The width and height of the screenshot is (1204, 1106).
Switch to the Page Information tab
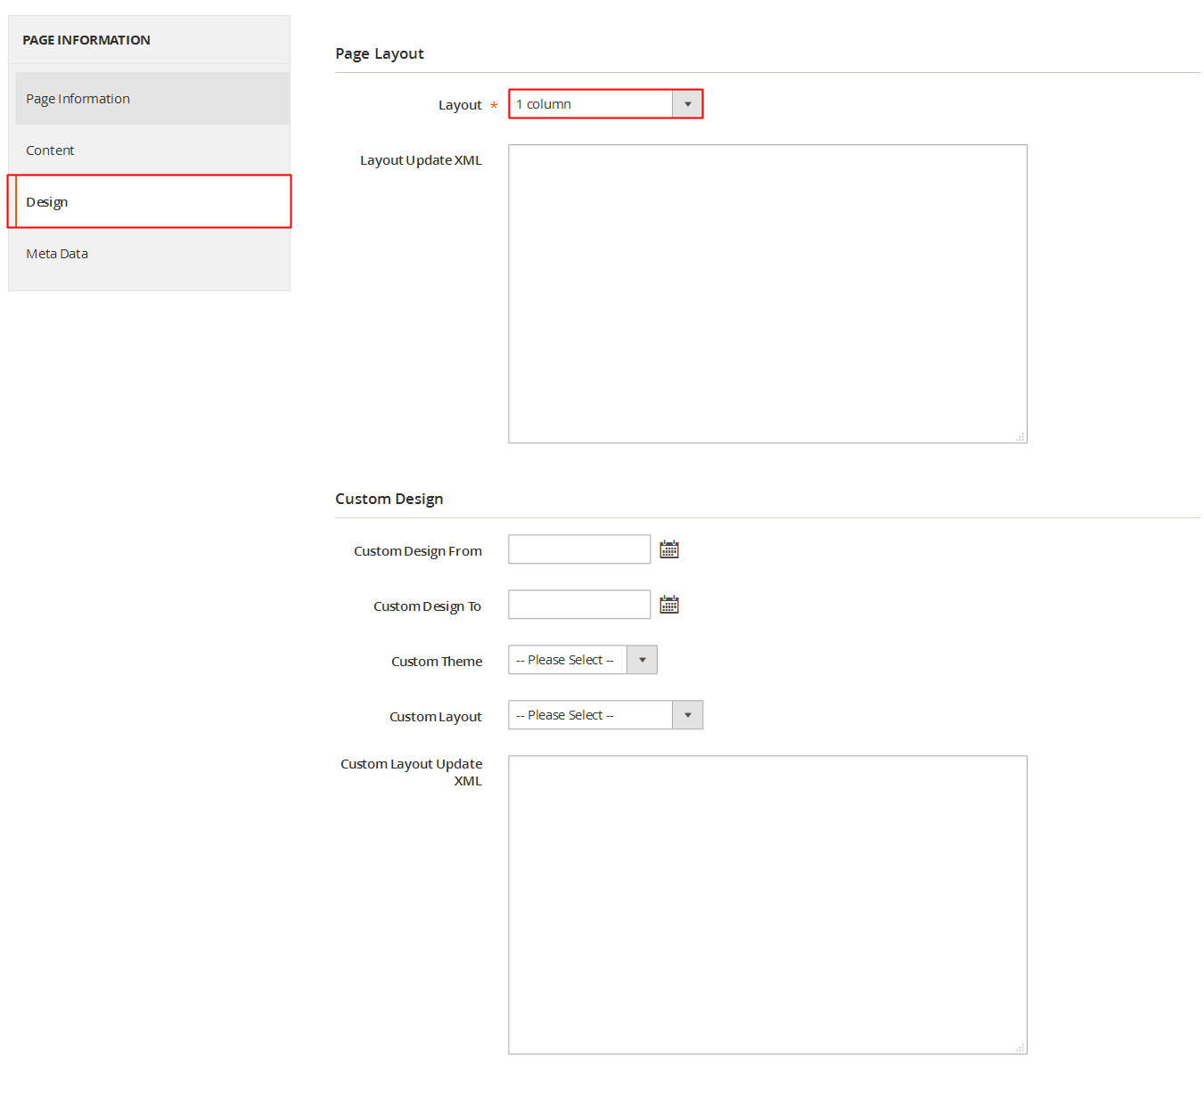click(152, 99)
